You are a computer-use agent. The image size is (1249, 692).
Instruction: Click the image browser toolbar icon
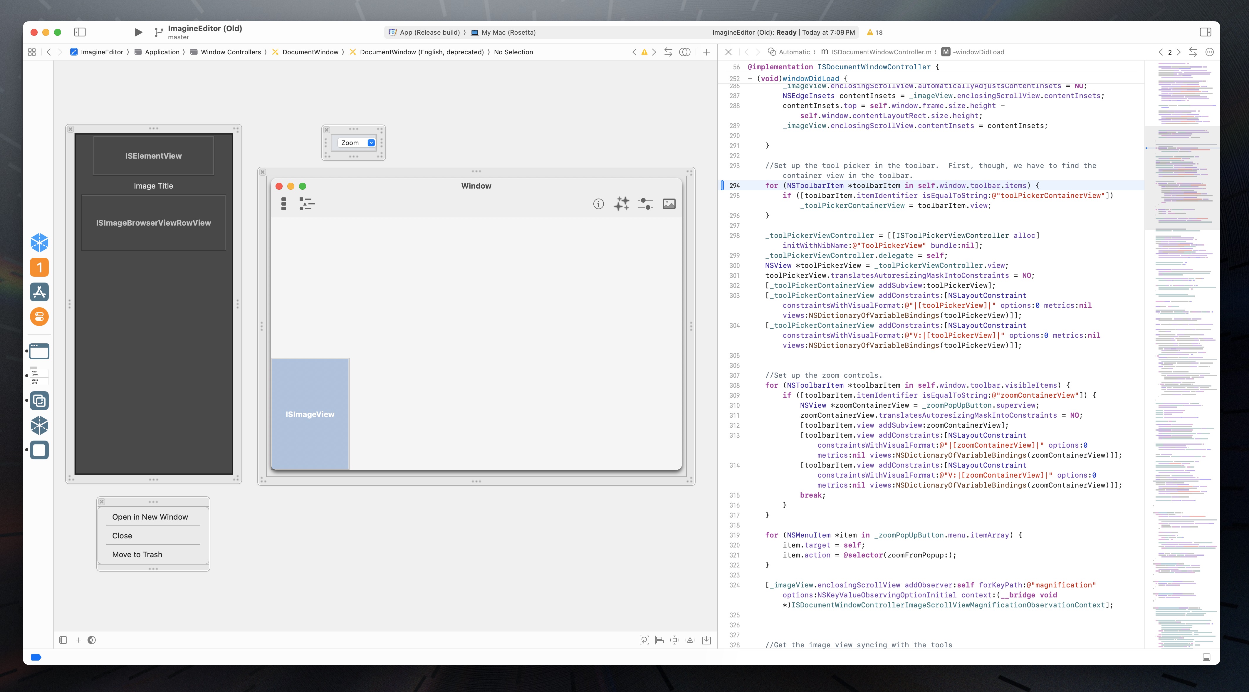[669, 204]
